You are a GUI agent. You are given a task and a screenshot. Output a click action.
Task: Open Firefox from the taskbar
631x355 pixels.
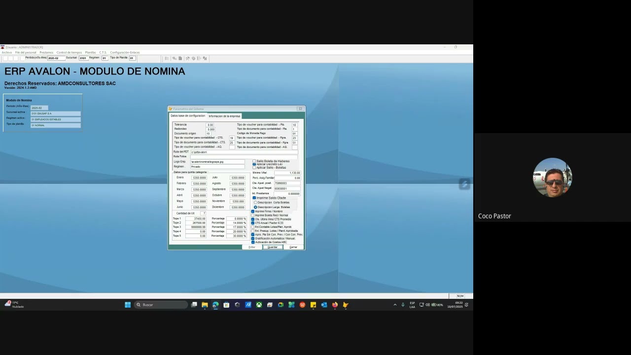335,305
